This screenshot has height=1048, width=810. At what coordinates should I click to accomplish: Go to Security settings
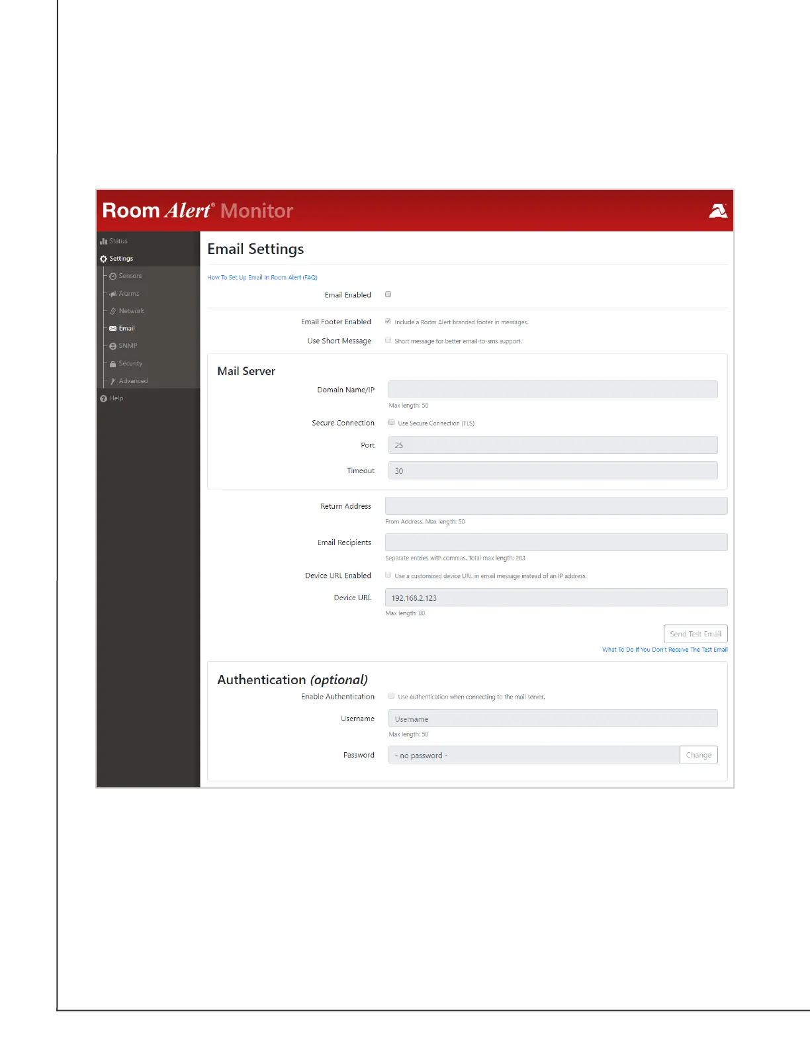tap(130, 364)
